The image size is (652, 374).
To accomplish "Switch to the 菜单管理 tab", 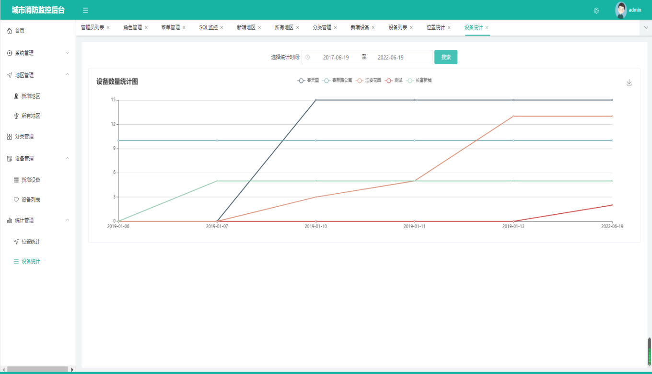I will [x=171, y=27].
